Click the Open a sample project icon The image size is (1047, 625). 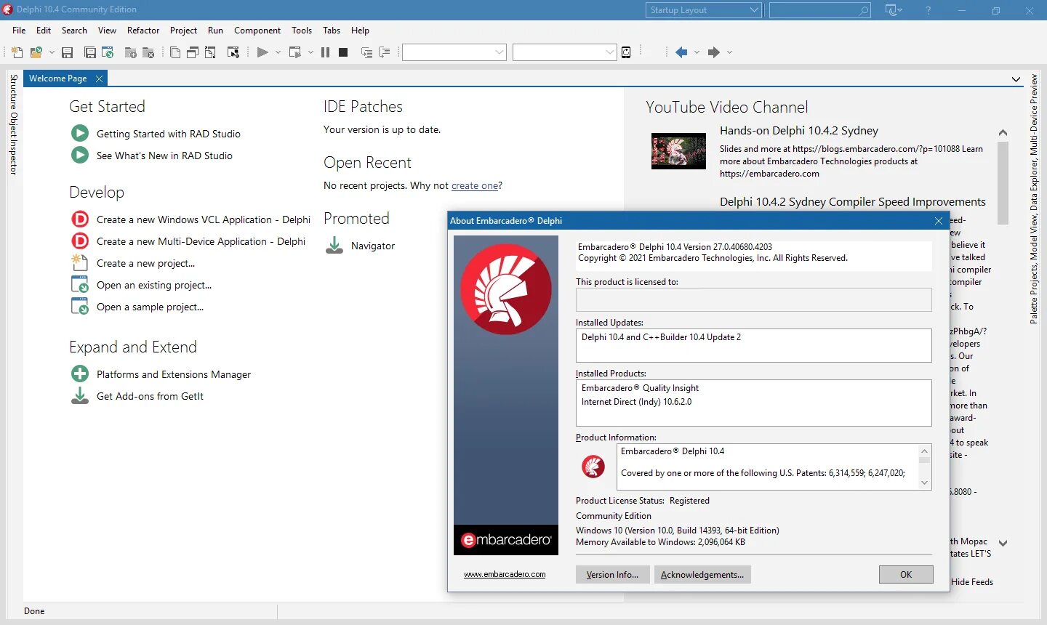(80, 306)
